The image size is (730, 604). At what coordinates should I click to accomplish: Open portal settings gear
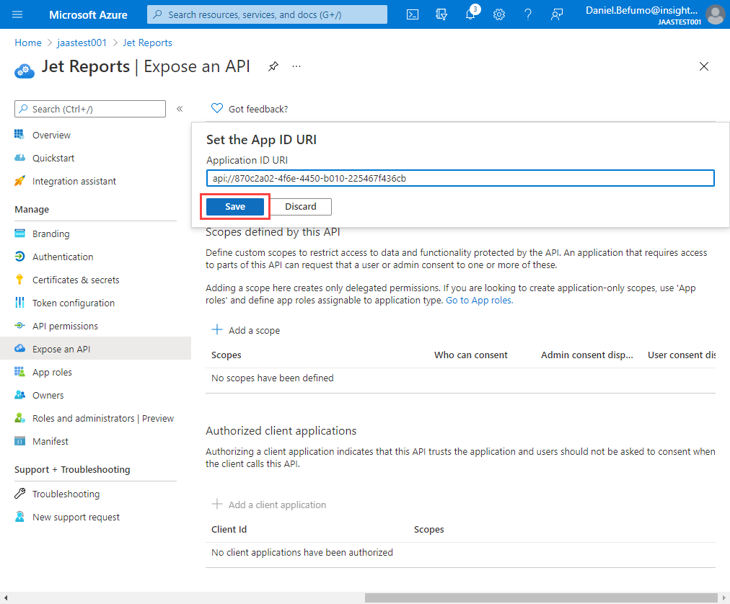[x=499, y=14]
